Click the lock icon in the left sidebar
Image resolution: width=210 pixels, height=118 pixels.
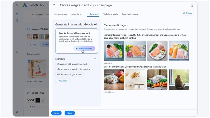(x=17, y=52)
